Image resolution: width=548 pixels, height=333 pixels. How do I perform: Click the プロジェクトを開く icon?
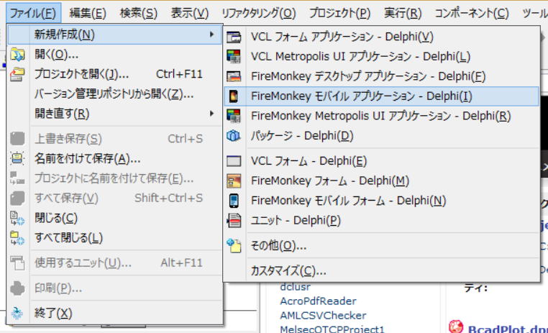click(17, 74)
